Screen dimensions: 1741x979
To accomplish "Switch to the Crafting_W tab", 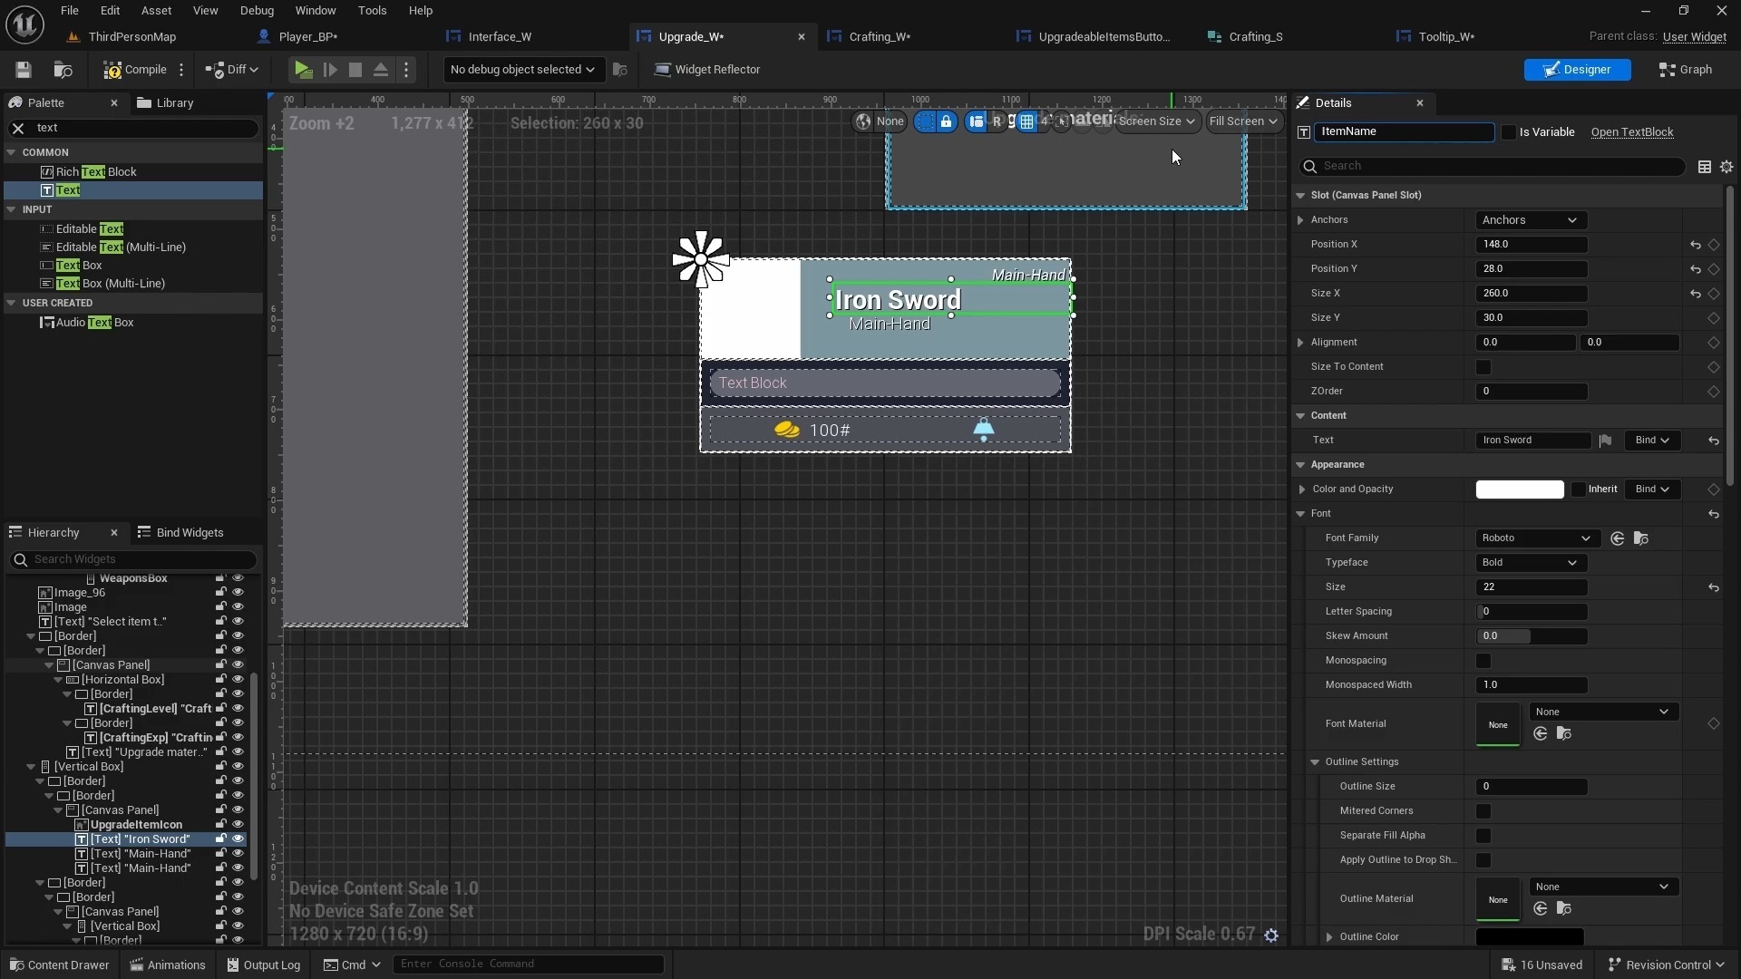I will coord(879,37).
